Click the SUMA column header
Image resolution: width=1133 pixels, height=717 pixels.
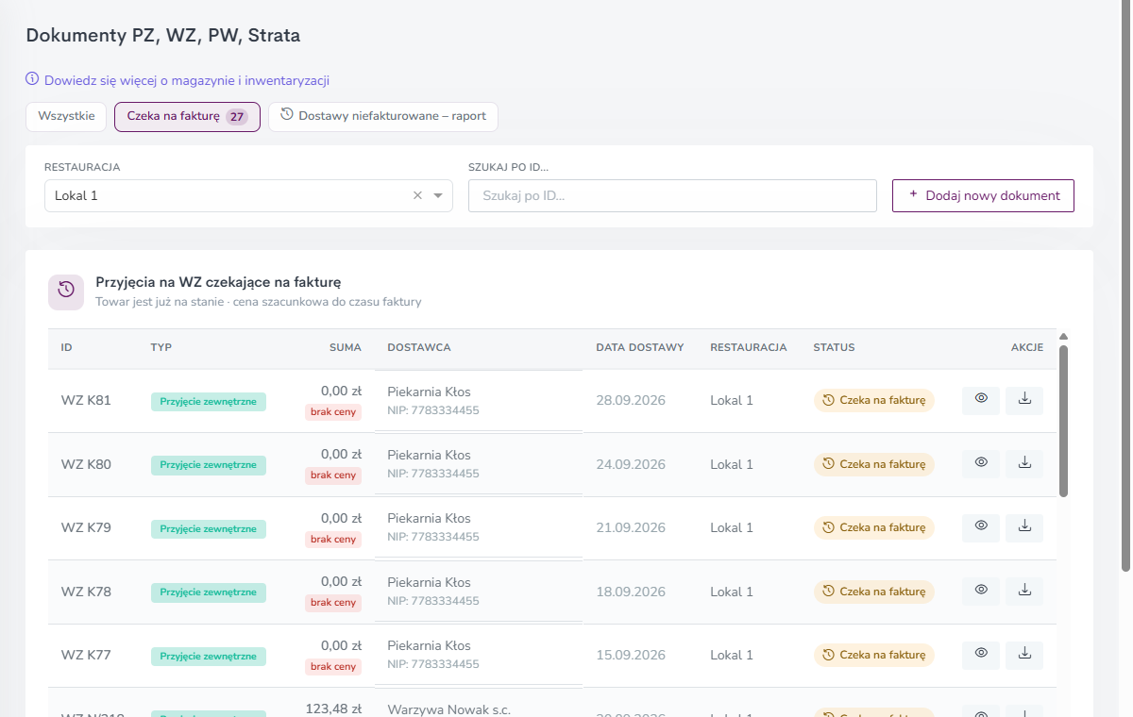click(x=346, y=347)
